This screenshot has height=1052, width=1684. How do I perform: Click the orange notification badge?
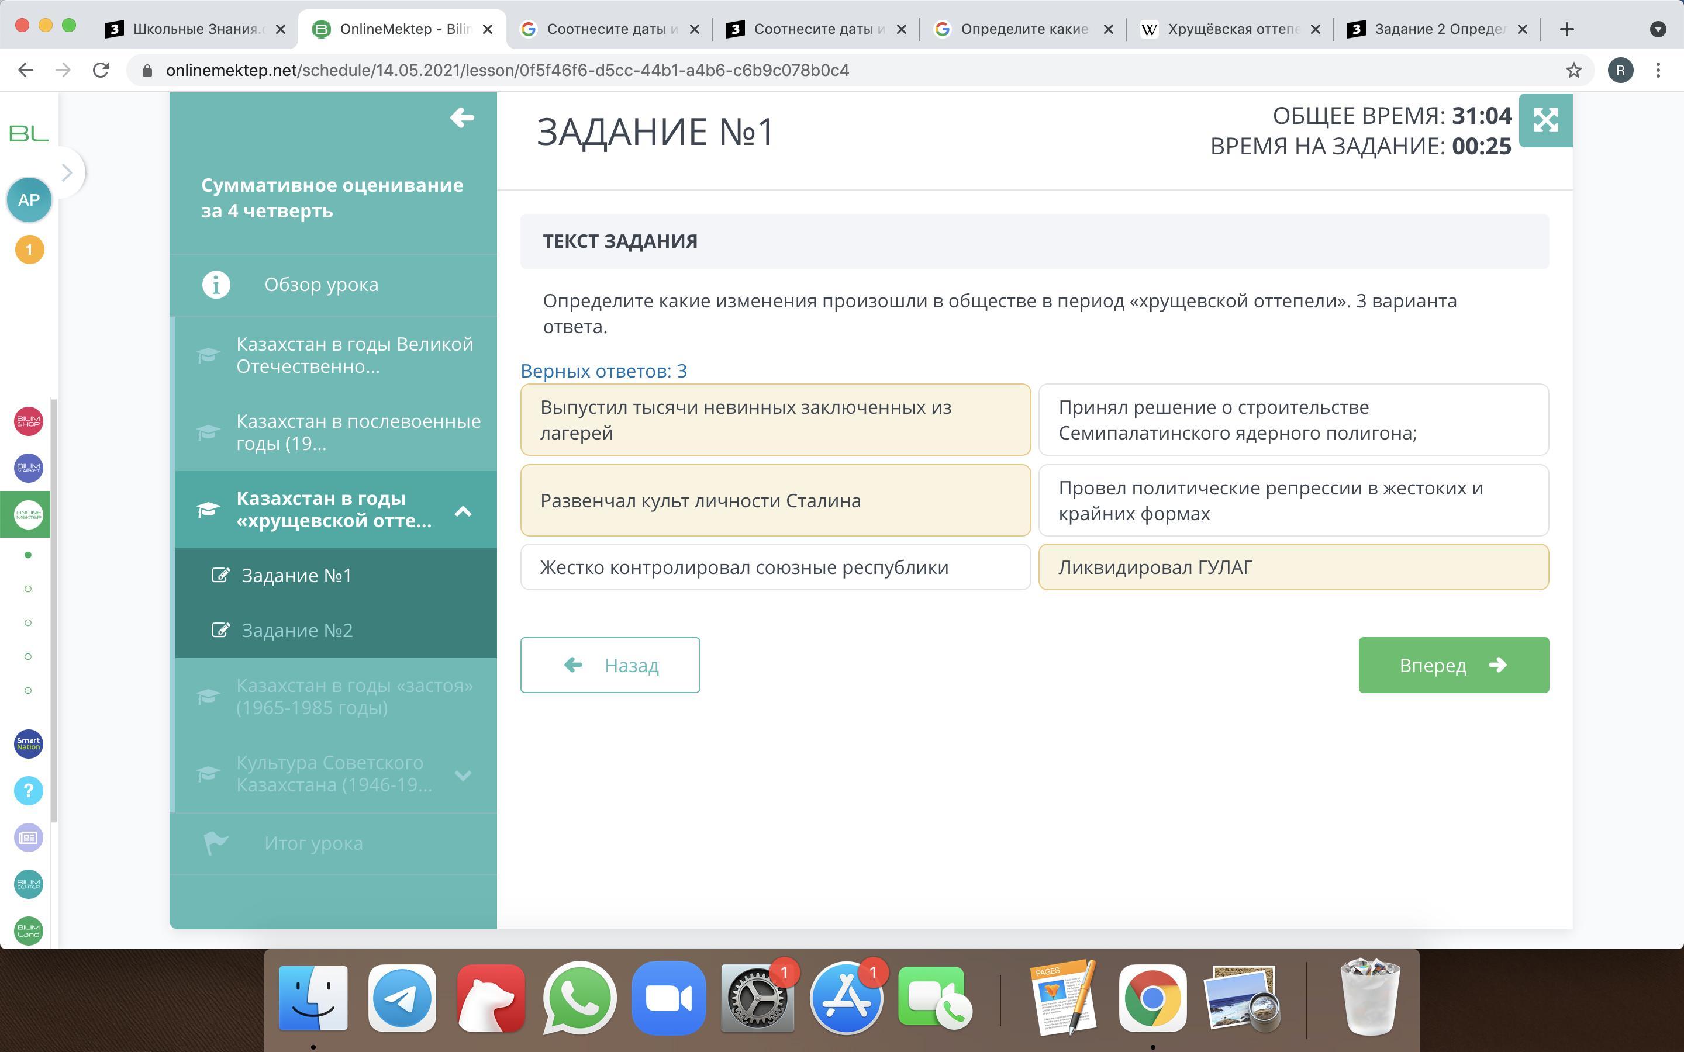[x=29, y=250]
